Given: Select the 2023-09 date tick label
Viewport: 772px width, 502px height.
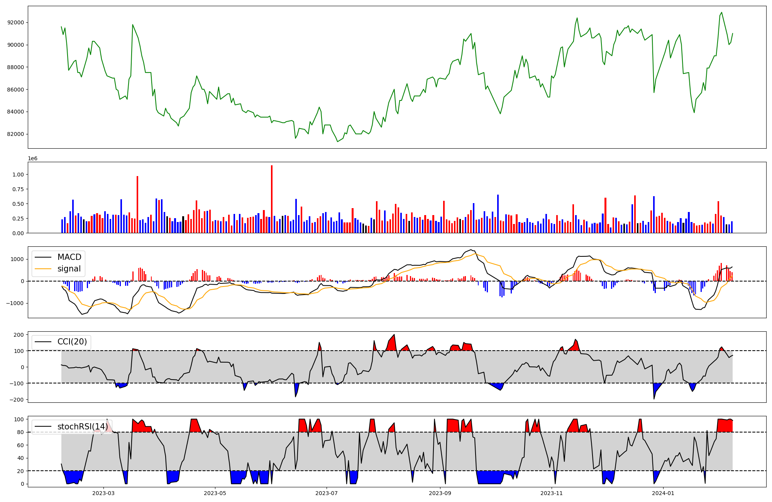Looking at the screenshot, I should [440, 493].
